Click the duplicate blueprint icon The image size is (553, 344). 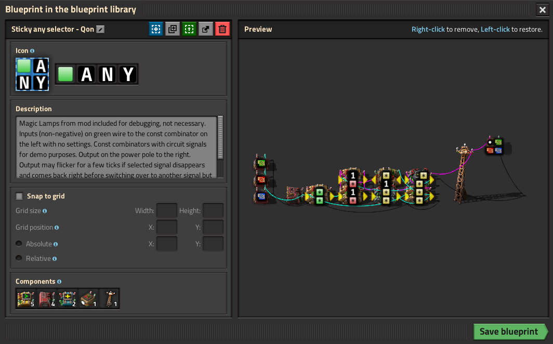click(173, 29)
